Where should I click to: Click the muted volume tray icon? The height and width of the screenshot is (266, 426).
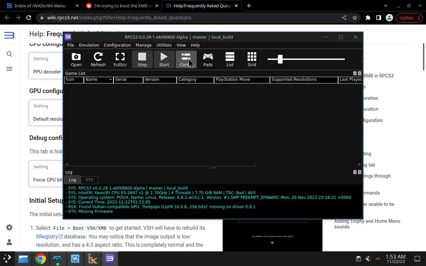pos(368,259)
